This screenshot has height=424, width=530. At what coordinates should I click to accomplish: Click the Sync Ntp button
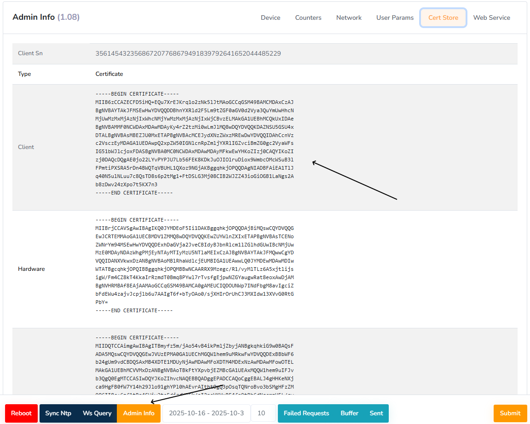click(x=58, y=413)
